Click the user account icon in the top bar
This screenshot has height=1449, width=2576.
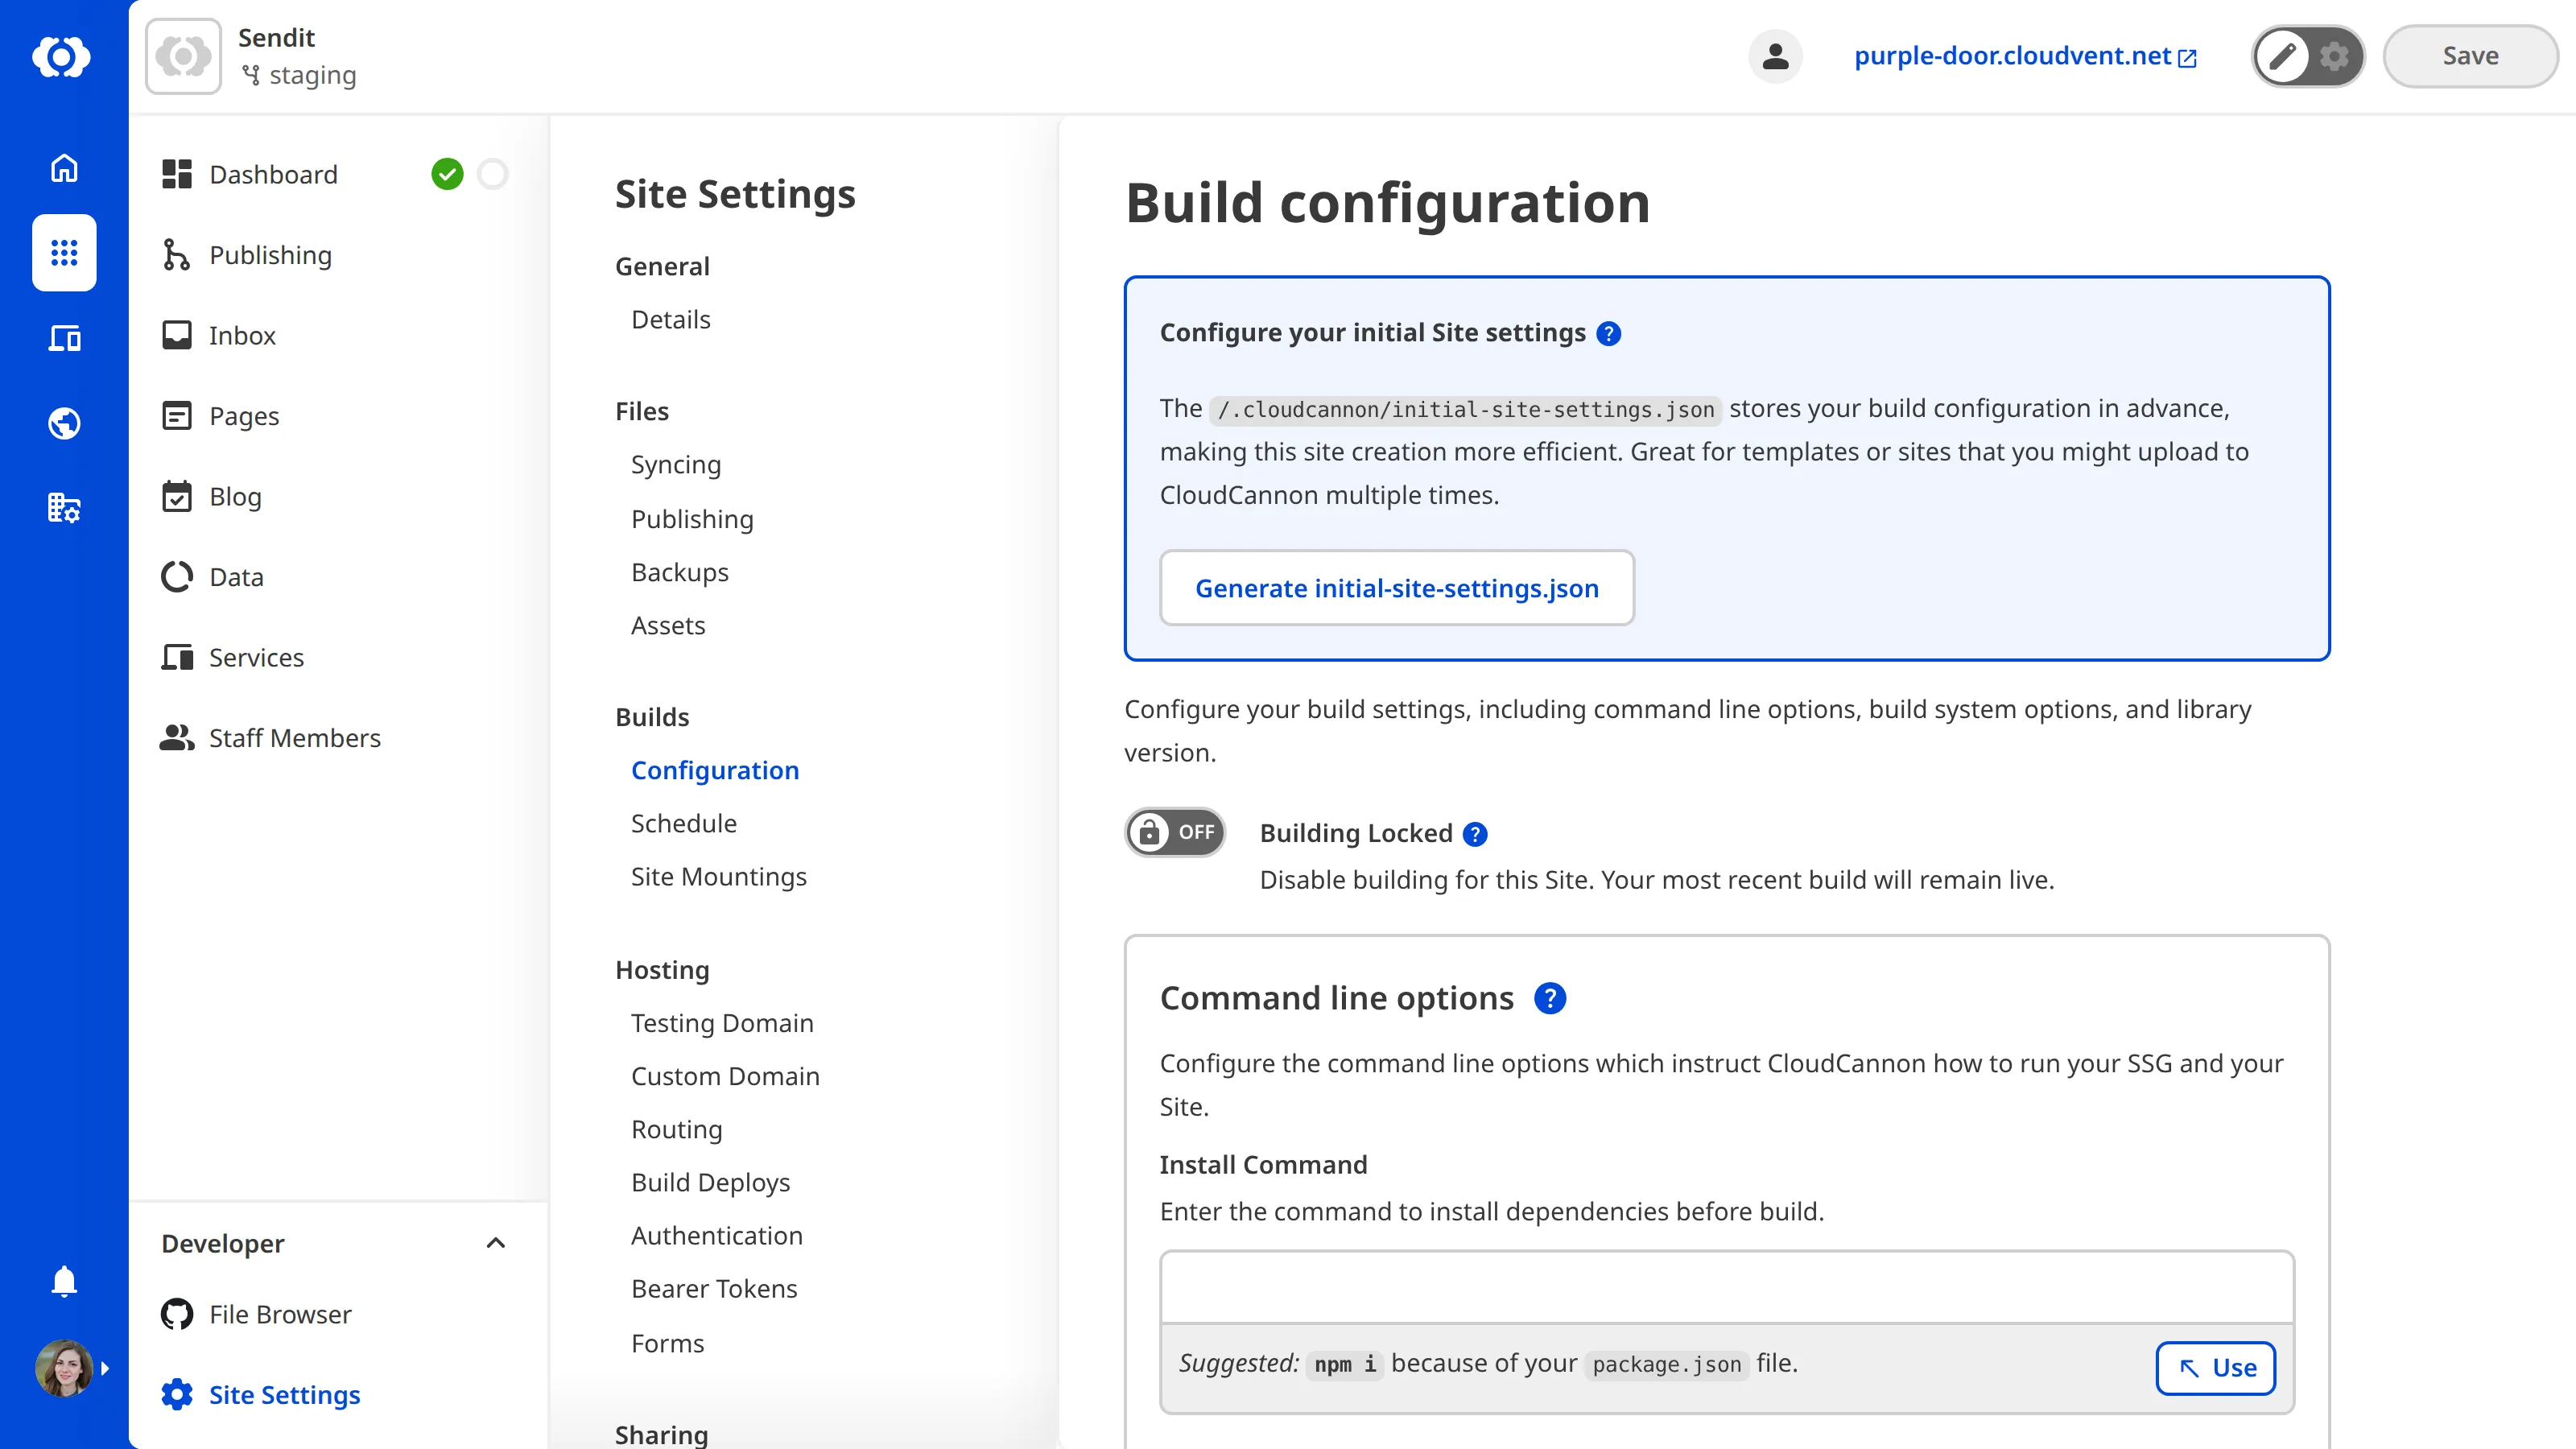pyautogui.click(x=1775, y=56)
